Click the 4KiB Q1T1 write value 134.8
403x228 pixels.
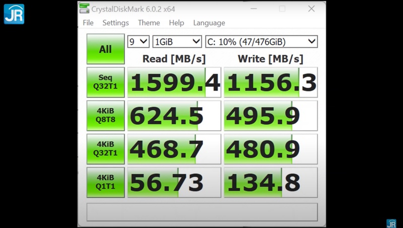pyautogui.click(x=271, y=182)
